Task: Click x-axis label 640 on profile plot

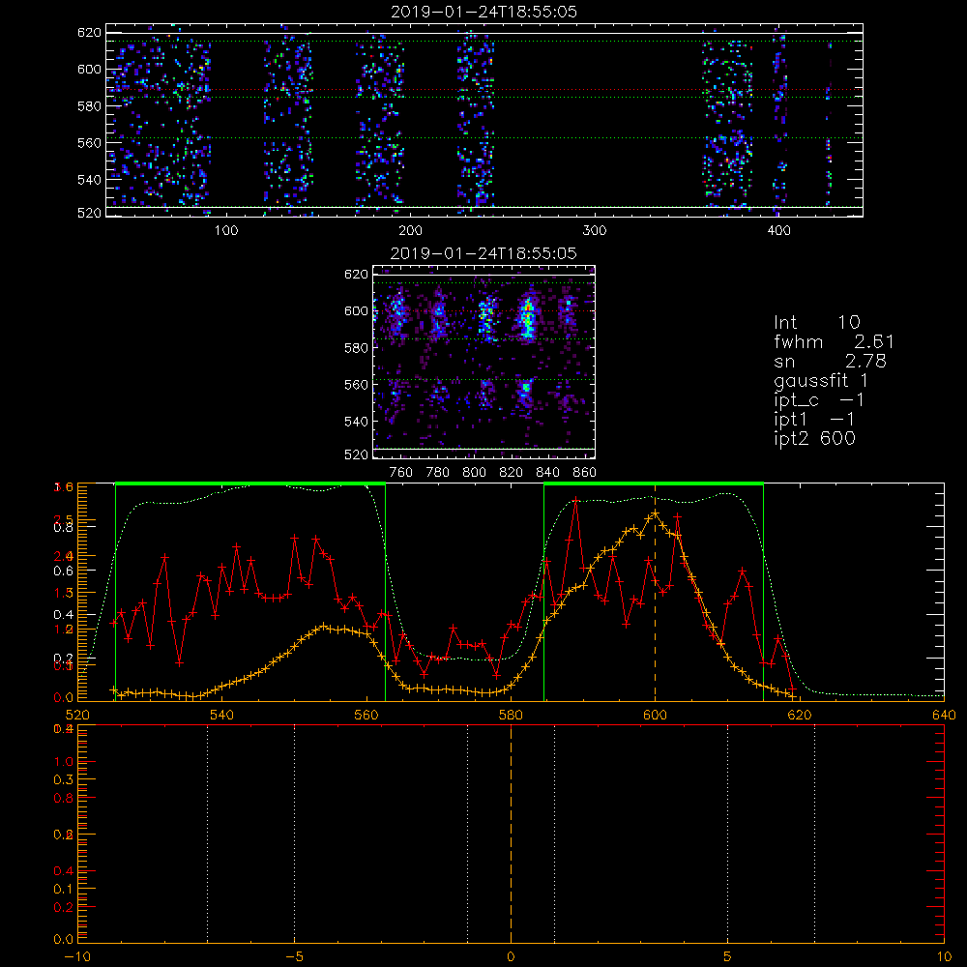Action: (944, 716)
